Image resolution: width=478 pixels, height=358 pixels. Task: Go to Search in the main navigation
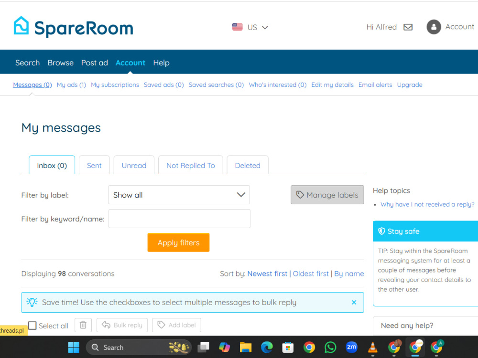27,63
